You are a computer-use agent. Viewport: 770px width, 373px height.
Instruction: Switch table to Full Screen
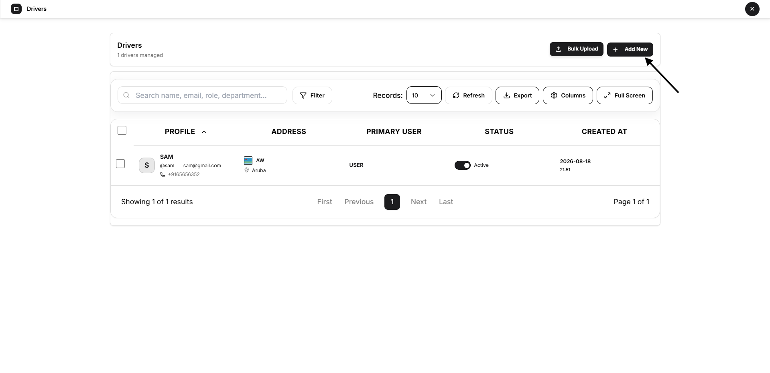[x=624, y=95]
